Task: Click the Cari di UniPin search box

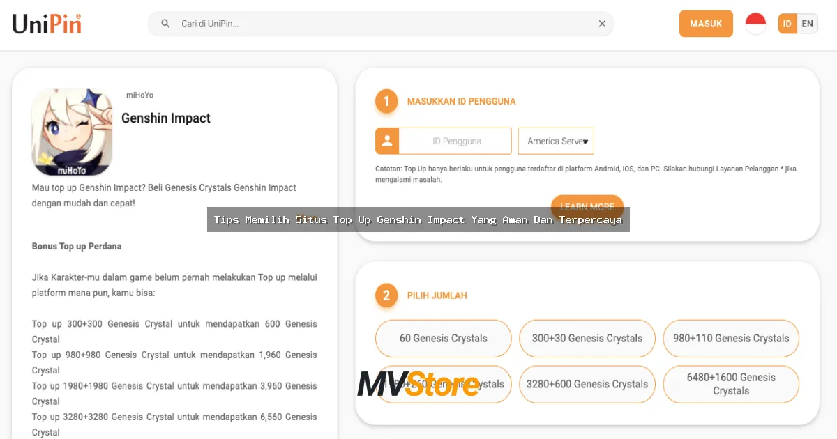Action: pos(384,24)
